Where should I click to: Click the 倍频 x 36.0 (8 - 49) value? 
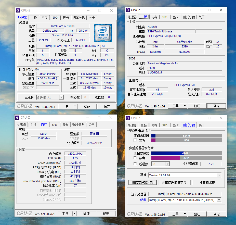(47, 78)
